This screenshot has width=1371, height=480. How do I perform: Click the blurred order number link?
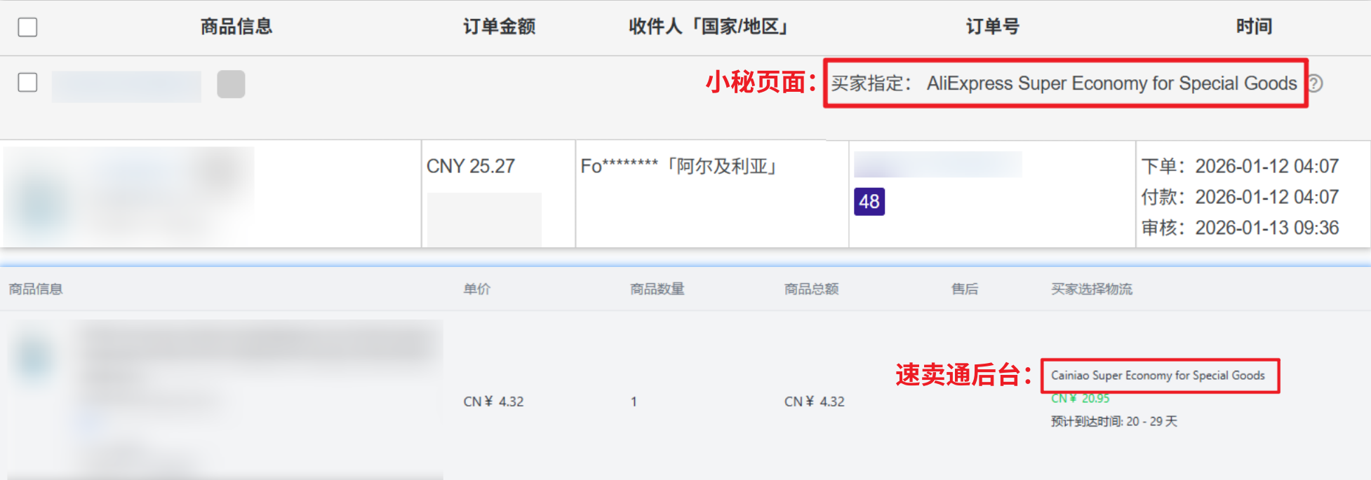point(937,165)
